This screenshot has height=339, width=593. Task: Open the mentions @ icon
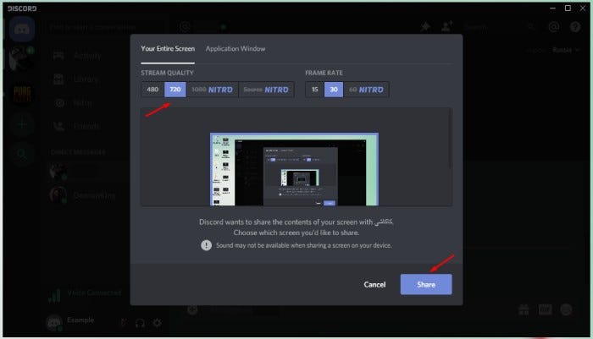point(554,27)
